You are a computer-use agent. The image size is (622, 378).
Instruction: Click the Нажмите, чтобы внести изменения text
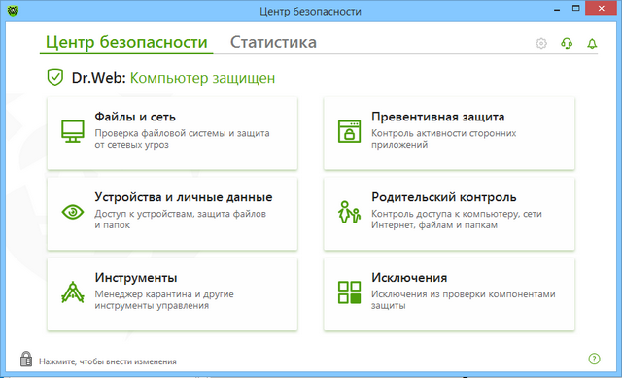pos(108,361)
